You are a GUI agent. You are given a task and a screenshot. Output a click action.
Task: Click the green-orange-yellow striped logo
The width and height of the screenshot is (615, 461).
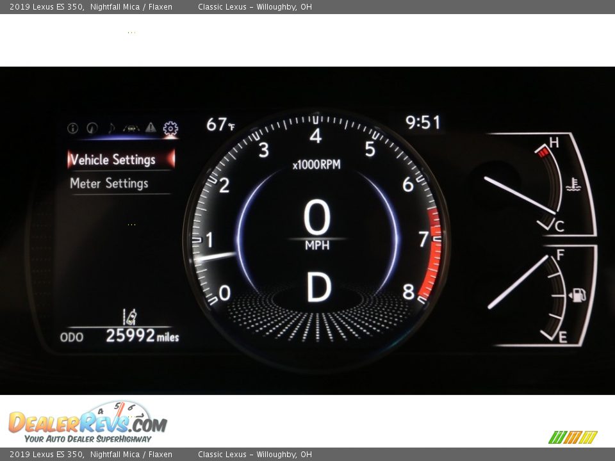[x=573, y=437]
